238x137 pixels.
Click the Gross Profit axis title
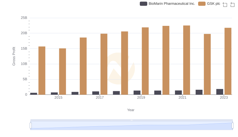click(14, 56)
